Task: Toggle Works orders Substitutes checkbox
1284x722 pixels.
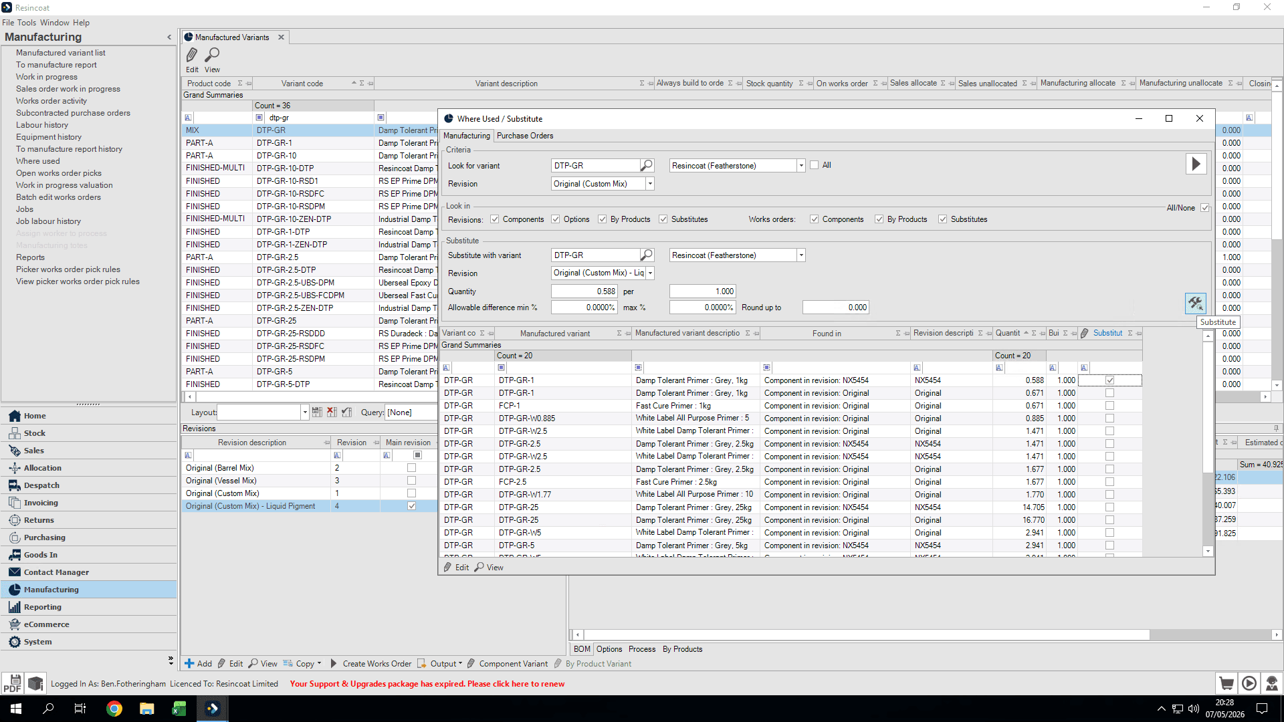Action: [x=942, y=219]
